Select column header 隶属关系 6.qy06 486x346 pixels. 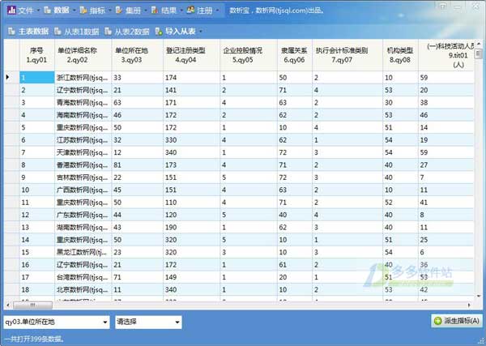point(295,55)
